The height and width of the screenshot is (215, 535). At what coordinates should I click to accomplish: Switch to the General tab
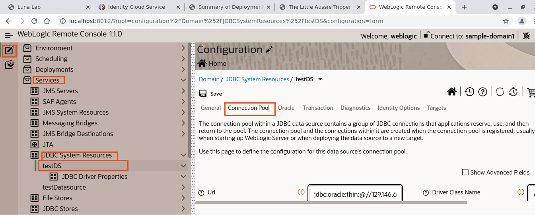[211, 108]
